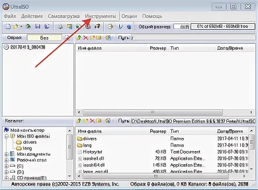Select the 20170413_090430 image node
Screen dimensions: 258x190
(x=27, y=47)
